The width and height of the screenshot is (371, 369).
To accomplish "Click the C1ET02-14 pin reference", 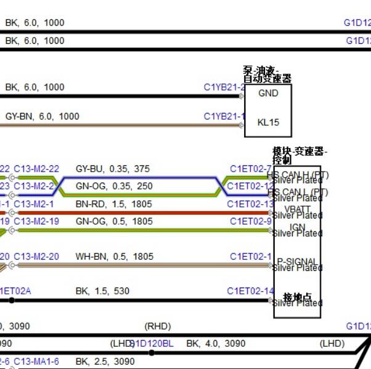I will point(250,291).
